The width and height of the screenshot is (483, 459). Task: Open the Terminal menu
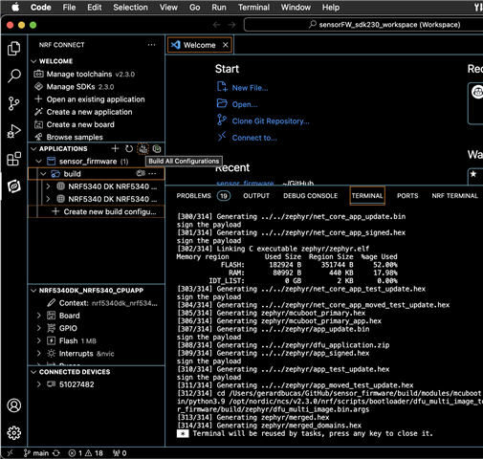[x=253, y=8]
